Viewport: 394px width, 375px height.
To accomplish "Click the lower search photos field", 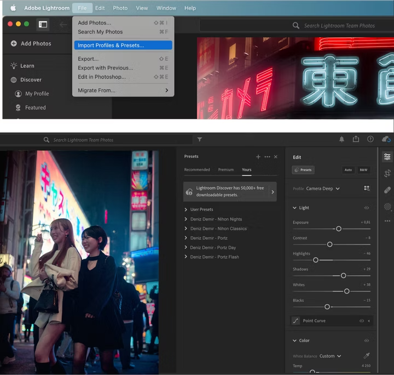I will 96,140.
